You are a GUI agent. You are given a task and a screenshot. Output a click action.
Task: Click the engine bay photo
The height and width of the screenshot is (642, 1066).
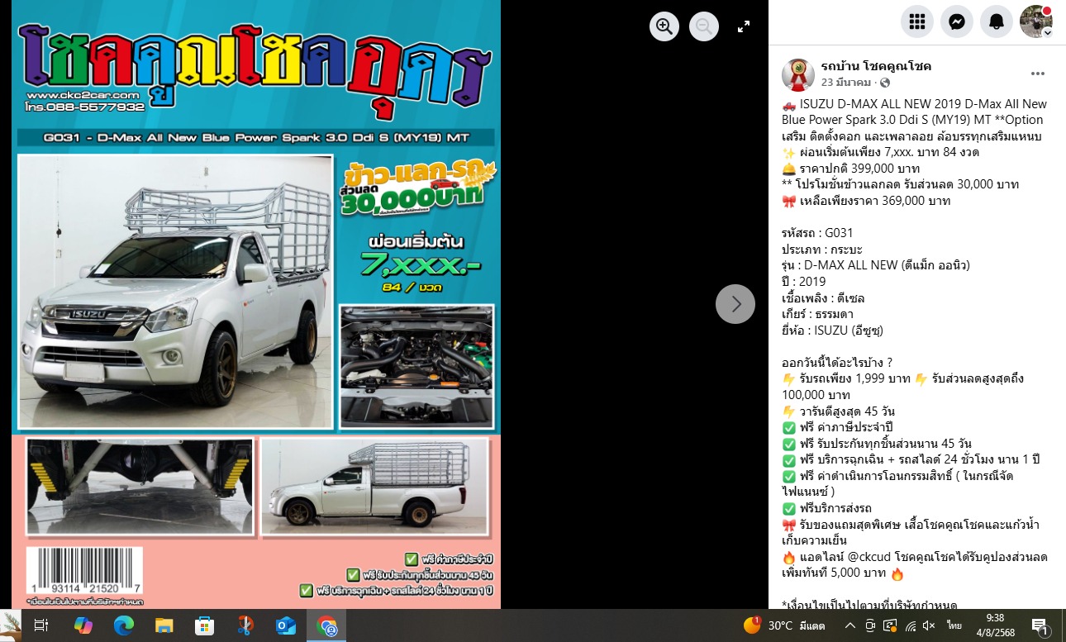[416, 366]
